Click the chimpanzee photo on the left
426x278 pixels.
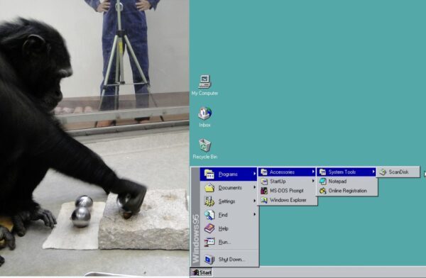[x=94, y=138]
